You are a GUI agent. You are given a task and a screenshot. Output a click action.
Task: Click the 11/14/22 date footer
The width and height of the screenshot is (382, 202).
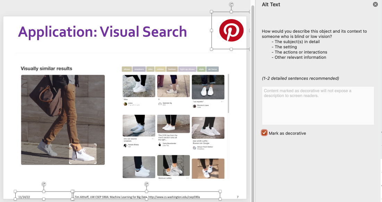pos(24,197)
